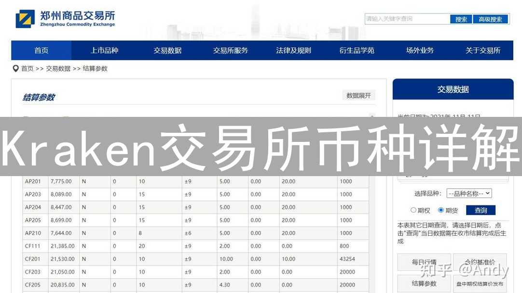The height and width of the screenshot is (293, 522).
Task: Click the 21,385.00 settlement price cell
Action: [64, 246]
